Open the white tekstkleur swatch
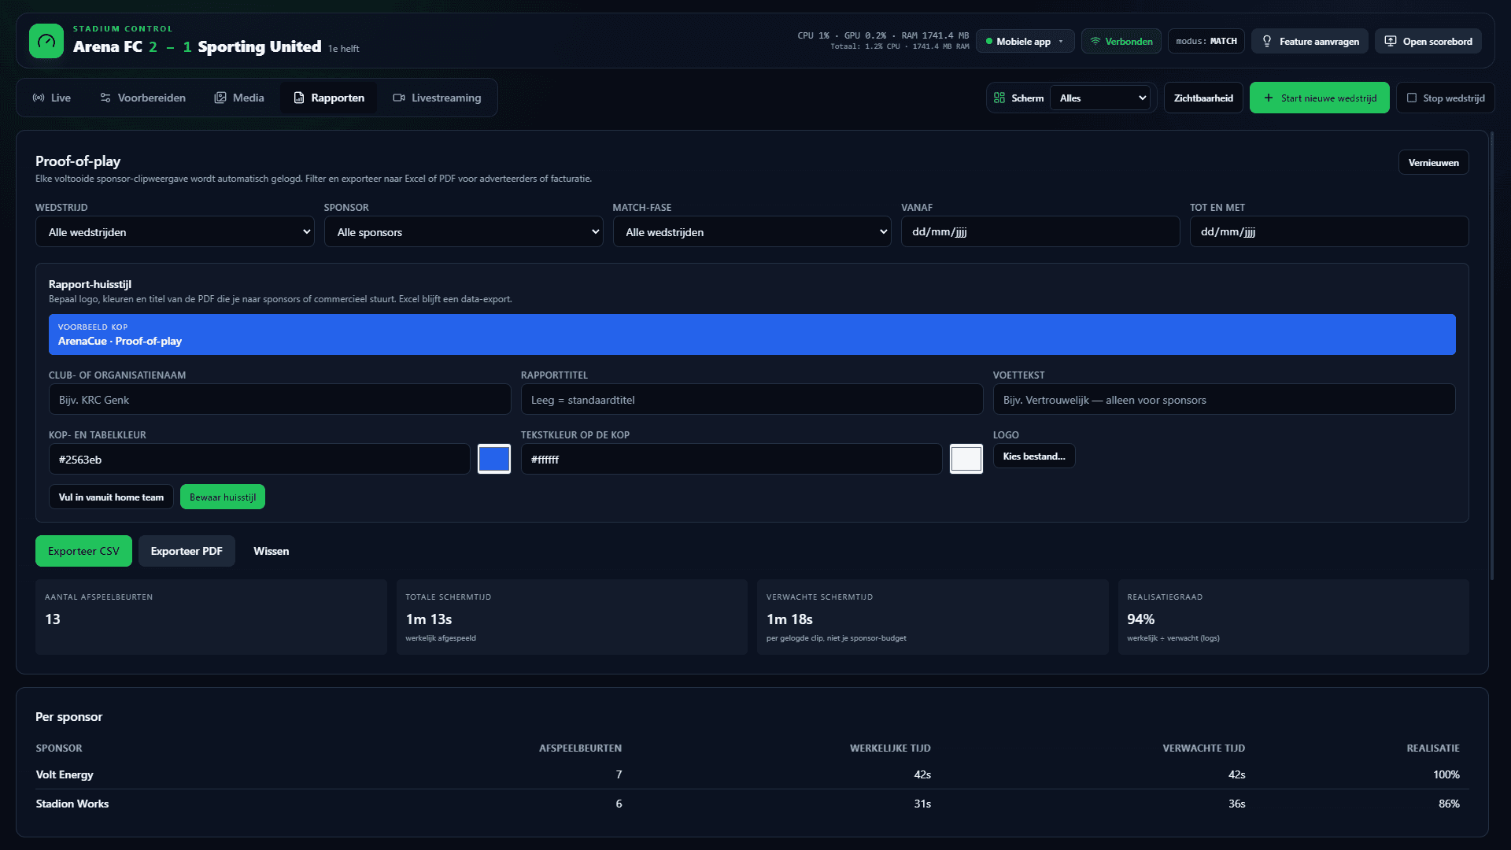 coord(966,459)
